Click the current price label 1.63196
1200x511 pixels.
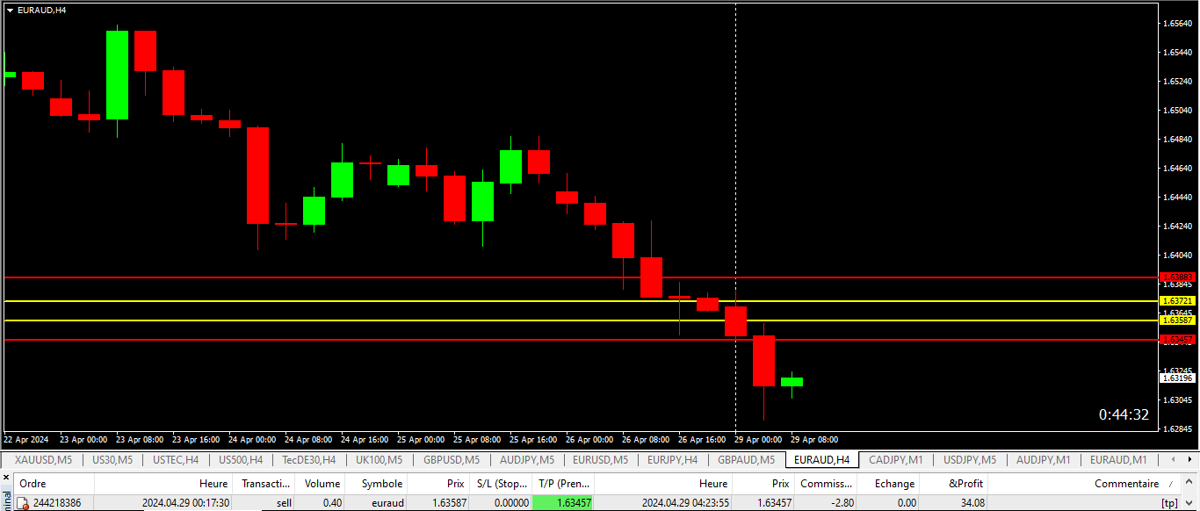[x=1178, y=378]
